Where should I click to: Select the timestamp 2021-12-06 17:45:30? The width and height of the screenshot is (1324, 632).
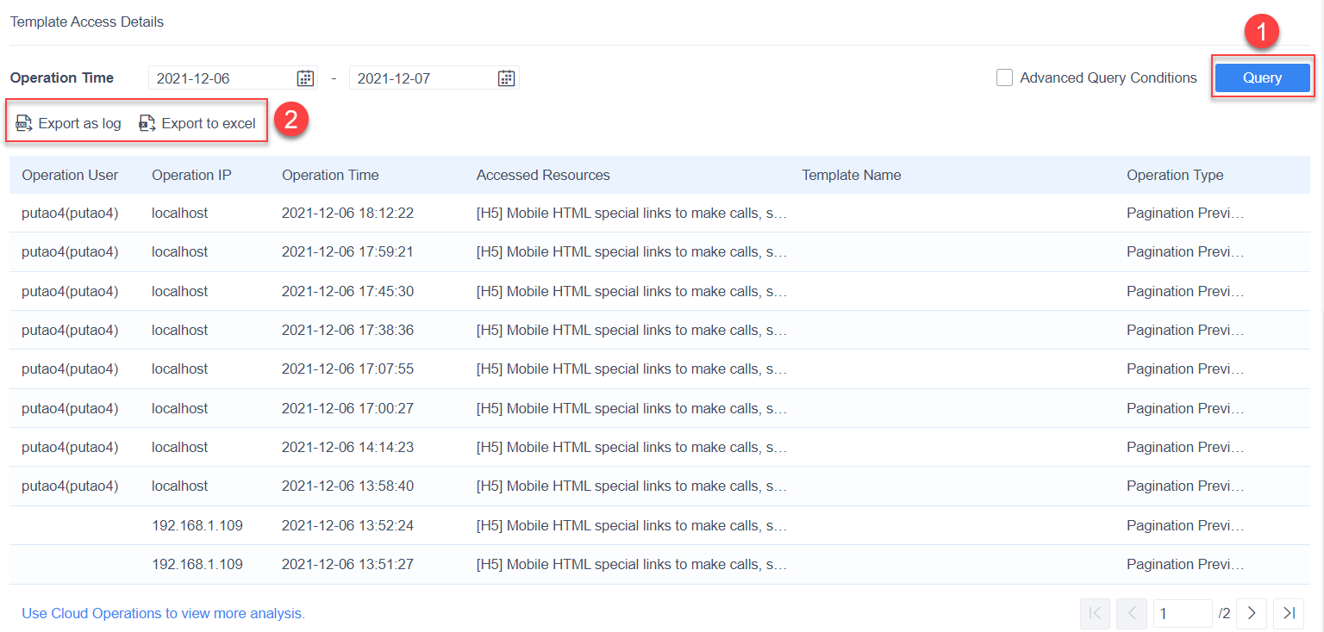coord(347,291)
